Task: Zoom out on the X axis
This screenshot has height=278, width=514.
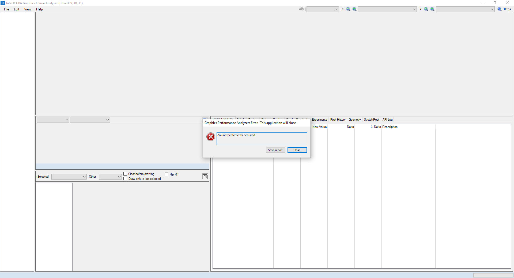Action: [x=354, y=9]
